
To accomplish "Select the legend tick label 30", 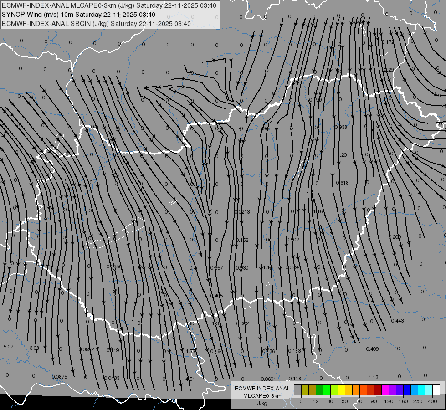I will pyautogui.click(x=330, y=401).
